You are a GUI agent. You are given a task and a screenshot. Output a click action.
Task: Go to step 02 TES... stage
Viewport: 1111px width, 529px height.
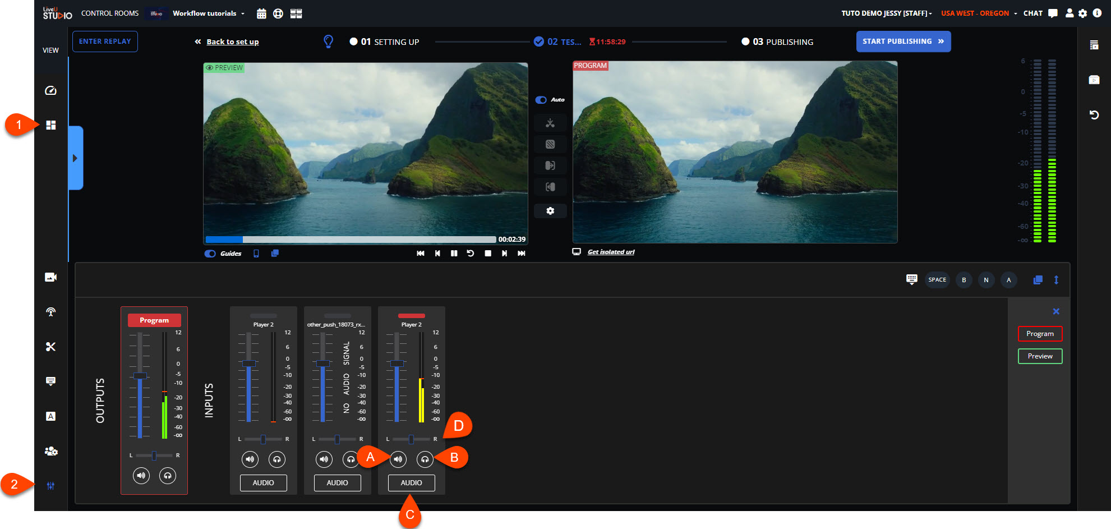[558, 42]
